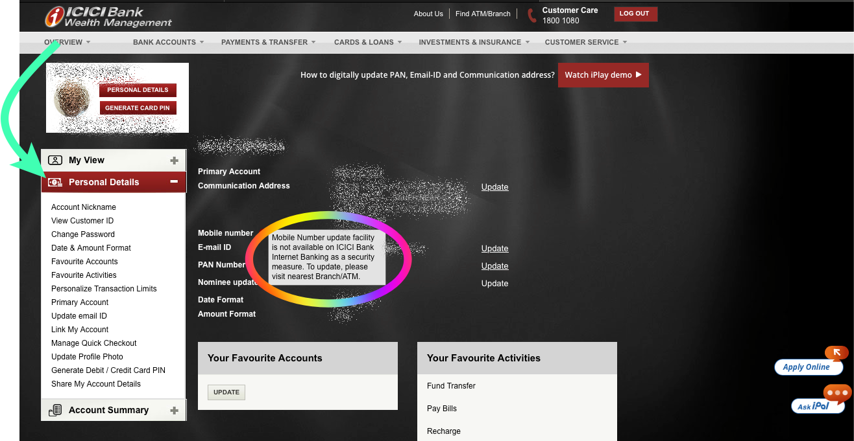
Task: Click the ICICI Bank logo
Action: 108,17
